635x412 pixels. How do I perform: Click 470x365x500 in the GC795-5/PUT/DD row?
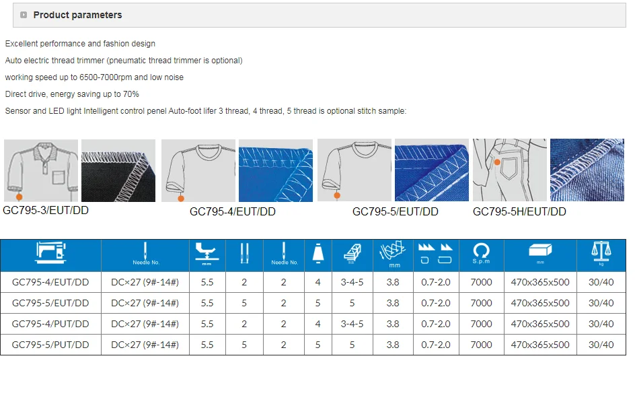tap(540, 345)
